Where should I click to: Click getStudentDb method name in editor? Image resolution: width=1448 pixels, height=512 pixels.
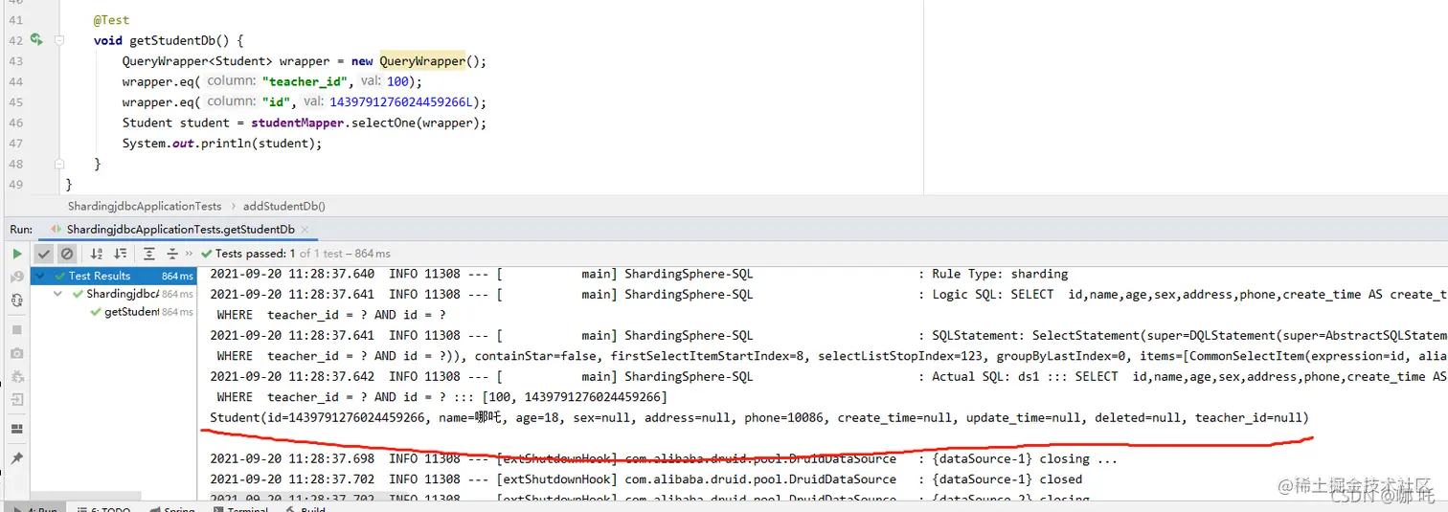(179, 40)
